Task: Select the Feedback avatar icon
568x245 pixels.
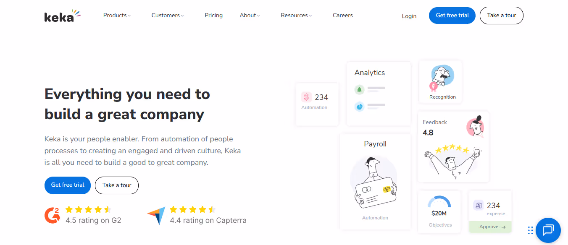Action: 475,127
